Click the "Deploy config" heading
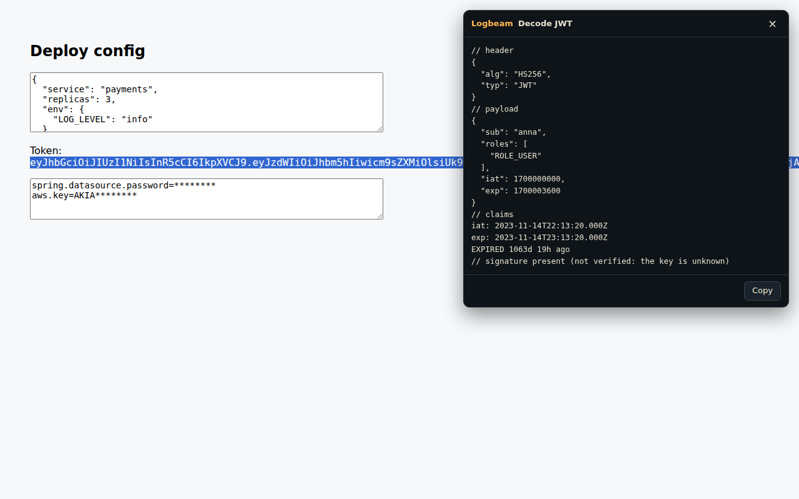 [x=87, y=51]
